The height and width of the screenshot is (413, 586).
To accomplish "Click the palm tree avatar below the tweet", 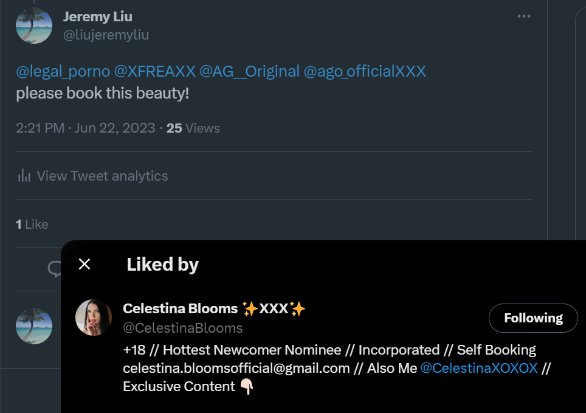I will (x=33, y=326).
